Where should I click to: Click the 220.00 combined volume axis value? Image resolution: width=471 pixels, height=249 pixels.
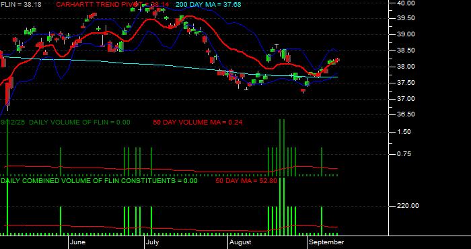[x=408, y=206]
